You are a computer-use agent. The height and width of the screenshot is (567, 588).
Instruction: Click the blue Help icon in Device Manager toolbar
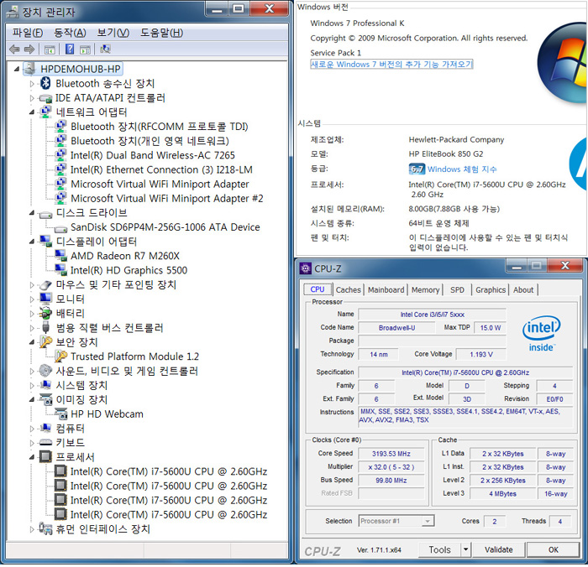[x=70, y=49]
